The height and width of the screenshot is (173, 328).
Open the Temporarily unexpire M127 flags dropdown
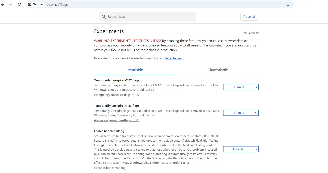coord(240,87)
